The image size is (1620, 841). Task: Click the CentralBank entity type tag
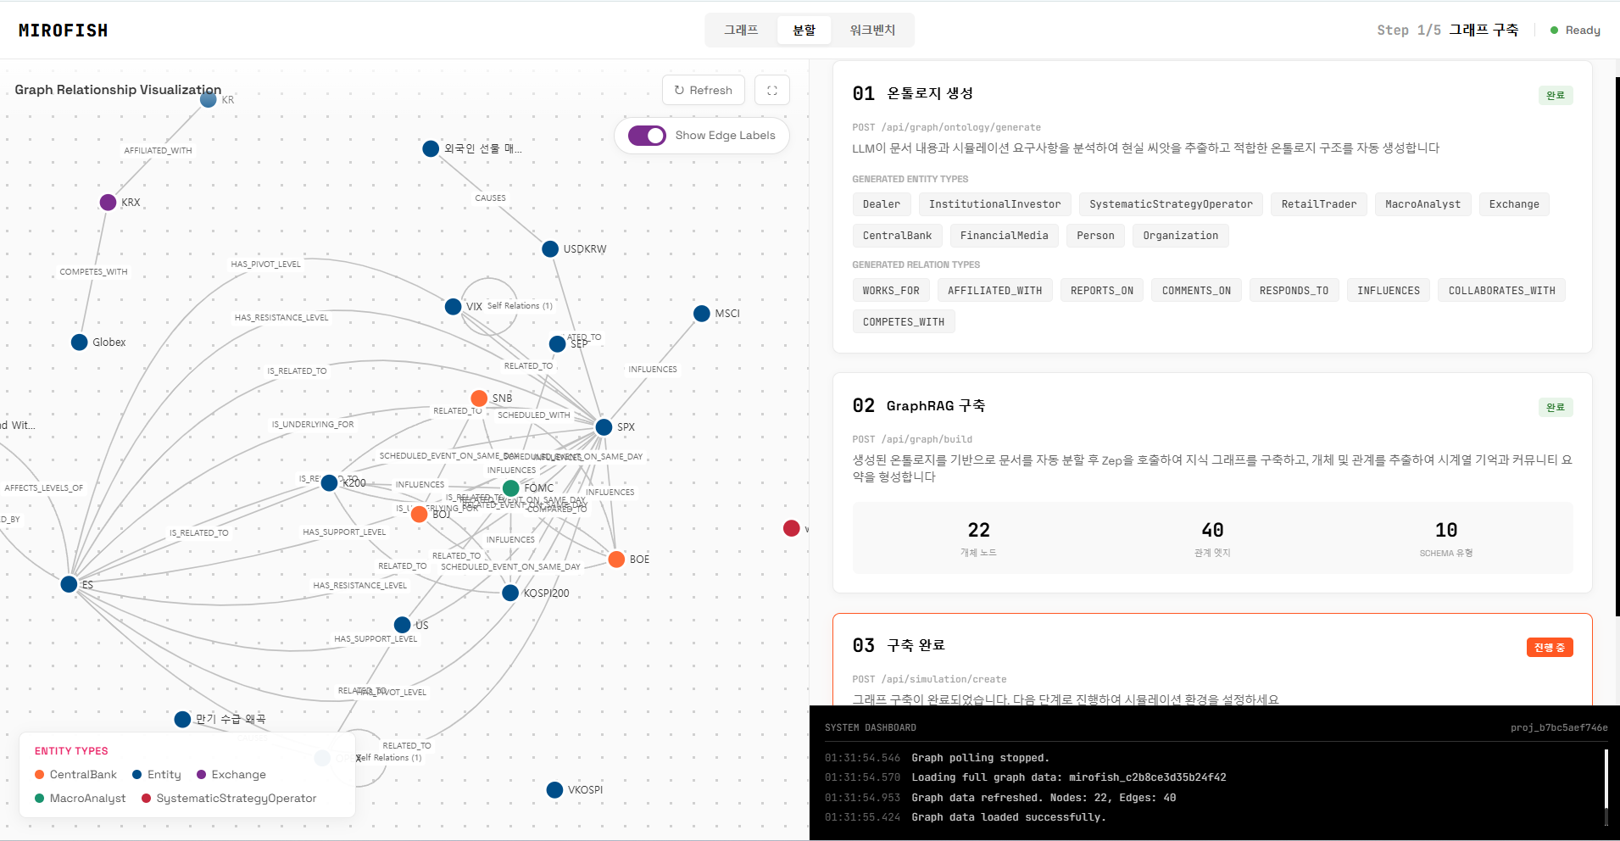[897, 236]
